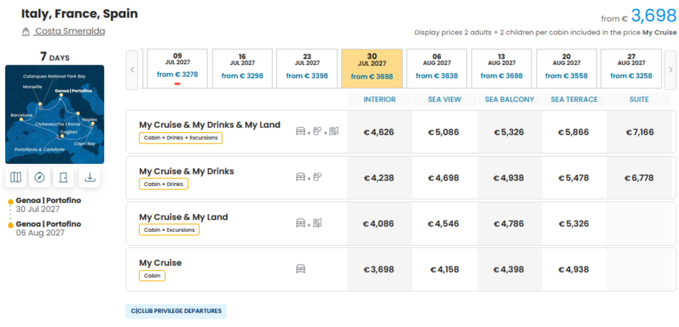Click the Cabin + Drinks tag
Image resolution: width=679 pixels, height=327 pixels.
[163, 184]
